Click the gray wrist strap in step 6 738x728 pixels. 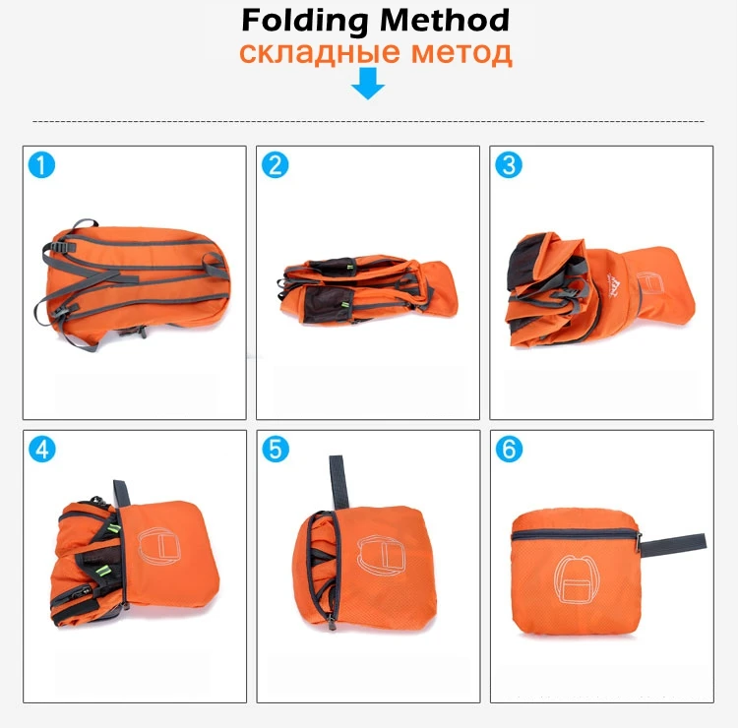coord(673,545)
